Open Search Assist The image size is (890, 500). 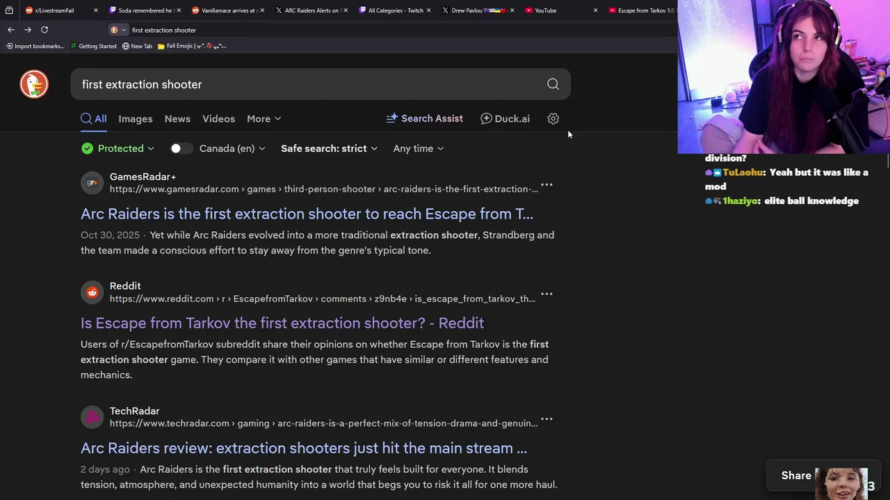[x=424, y=119]
